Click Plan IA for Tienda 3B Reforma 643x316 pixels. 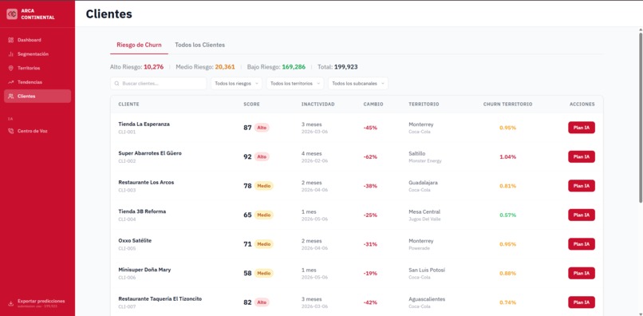point(581,215)
